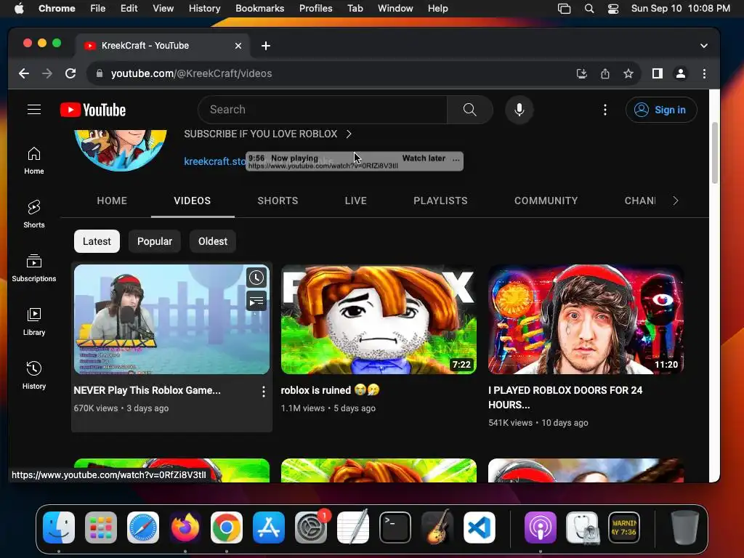This screenshot has width=744, height=558.
Task: Open YouTube settings three-dot menu
Action: coord(605,110)
